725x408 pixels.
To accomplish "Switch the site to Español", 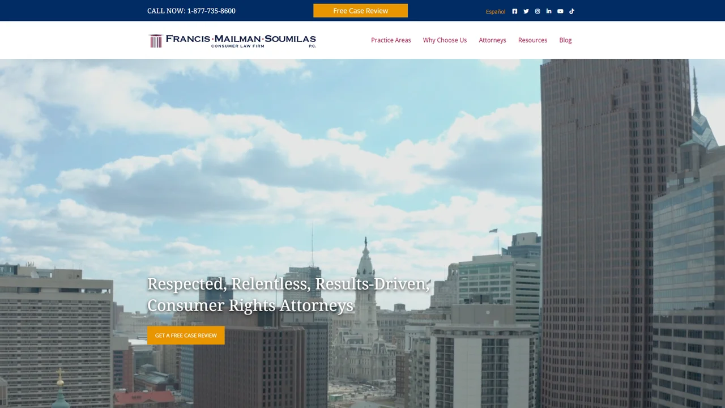I will 496,11.
